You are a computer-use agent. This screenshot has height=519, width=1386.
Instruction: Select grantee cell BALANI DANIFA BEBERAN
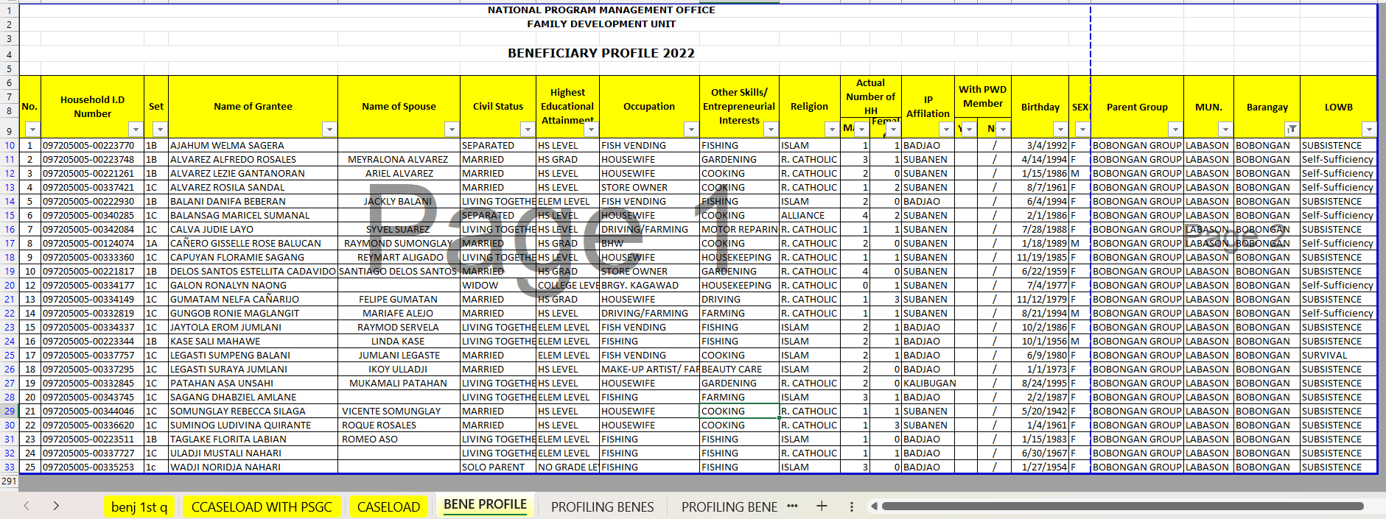point(253,201)
